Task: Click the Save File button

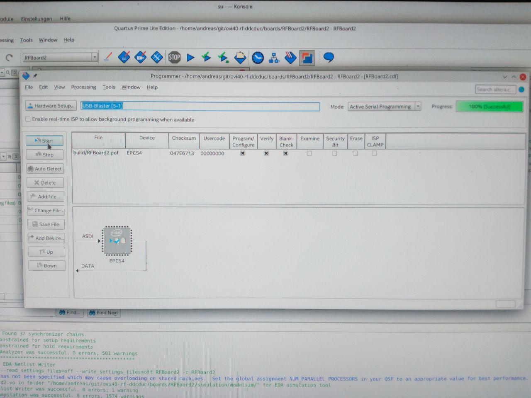Action: coord(46,224)
